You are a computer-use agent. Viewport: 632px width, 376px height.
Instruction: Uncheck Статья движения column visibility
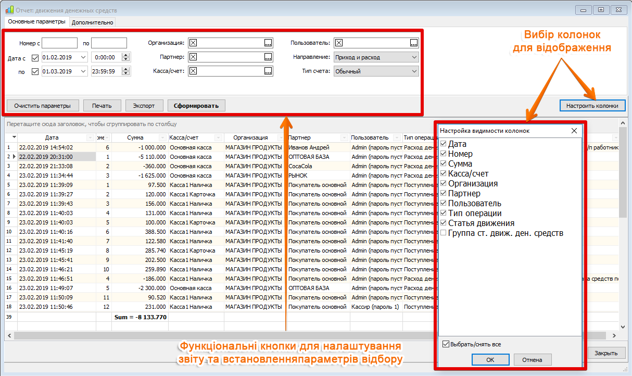coord(444,223)
